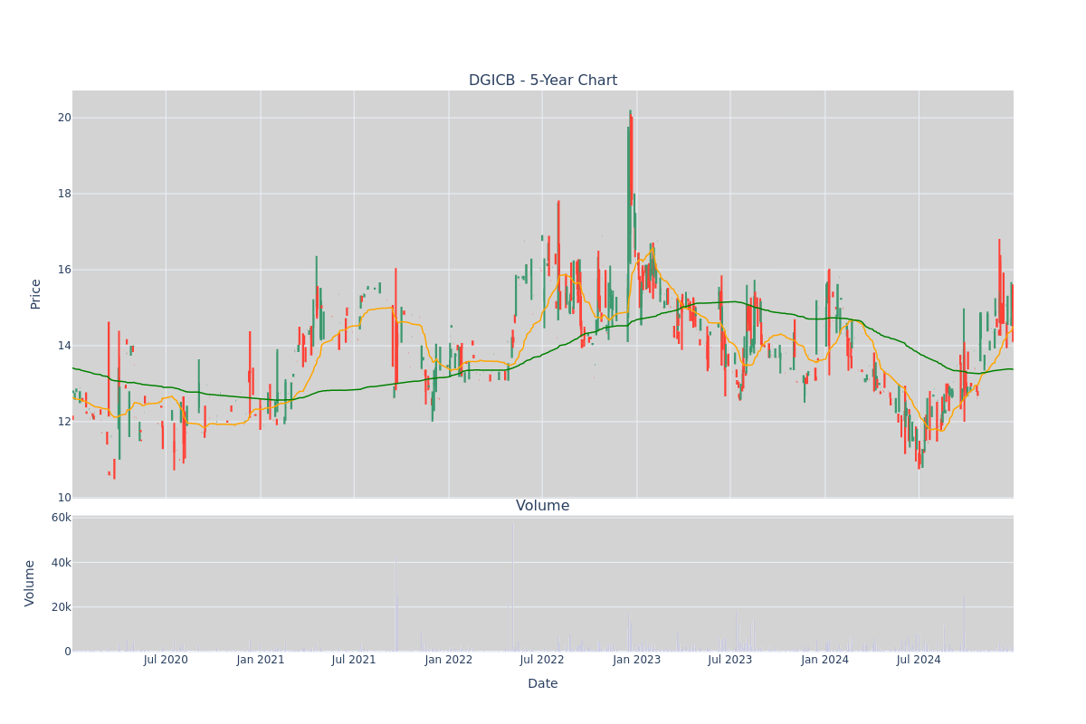Click the 'Jul 2021' date tick label
This screenshot has width=1086, height=724.
pyautogui.click(x=354, y=660)
